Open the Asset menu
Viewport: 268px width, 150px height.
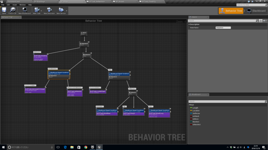click(x=14, y=5)
